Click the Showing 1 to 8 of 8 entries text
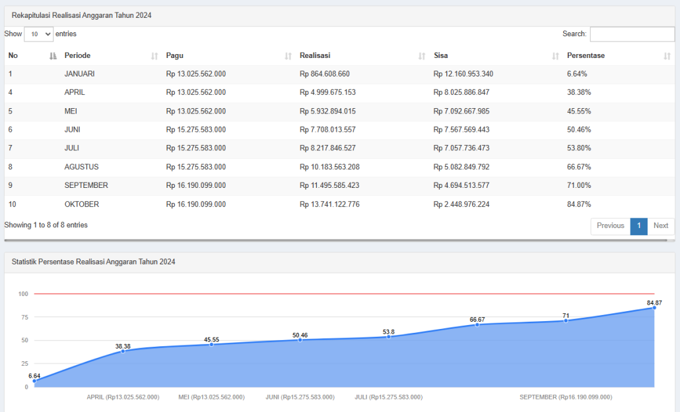Viewport: 680px width, 412px height. (x=46, y=225)
